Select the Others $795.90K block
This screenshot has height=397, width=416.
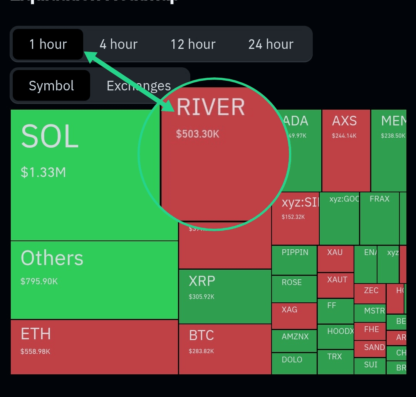coord(94,280)
